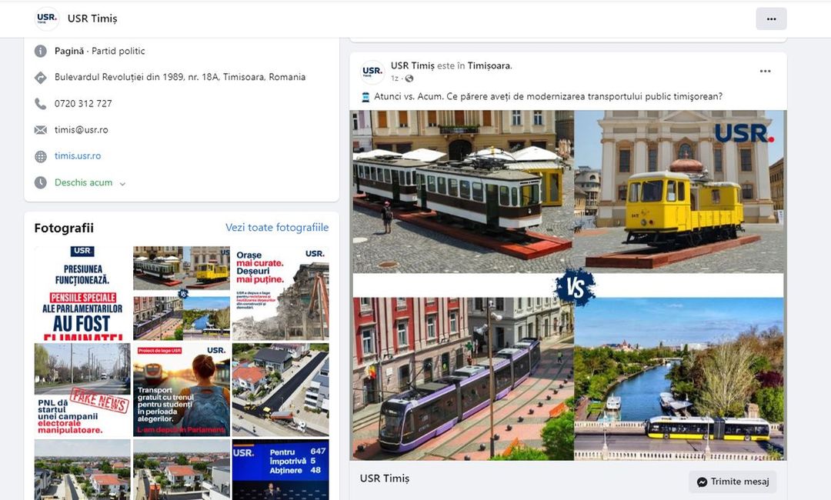Image resolution: width=831 pixels, height=500 pixels.
Task: Click the phone icon beside 0720 312 727
Action: [41, 104]
